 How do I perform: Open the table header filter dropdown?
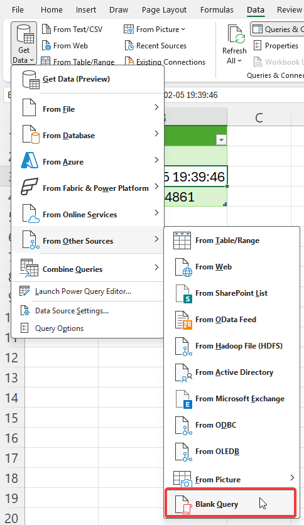coord(221,139)
